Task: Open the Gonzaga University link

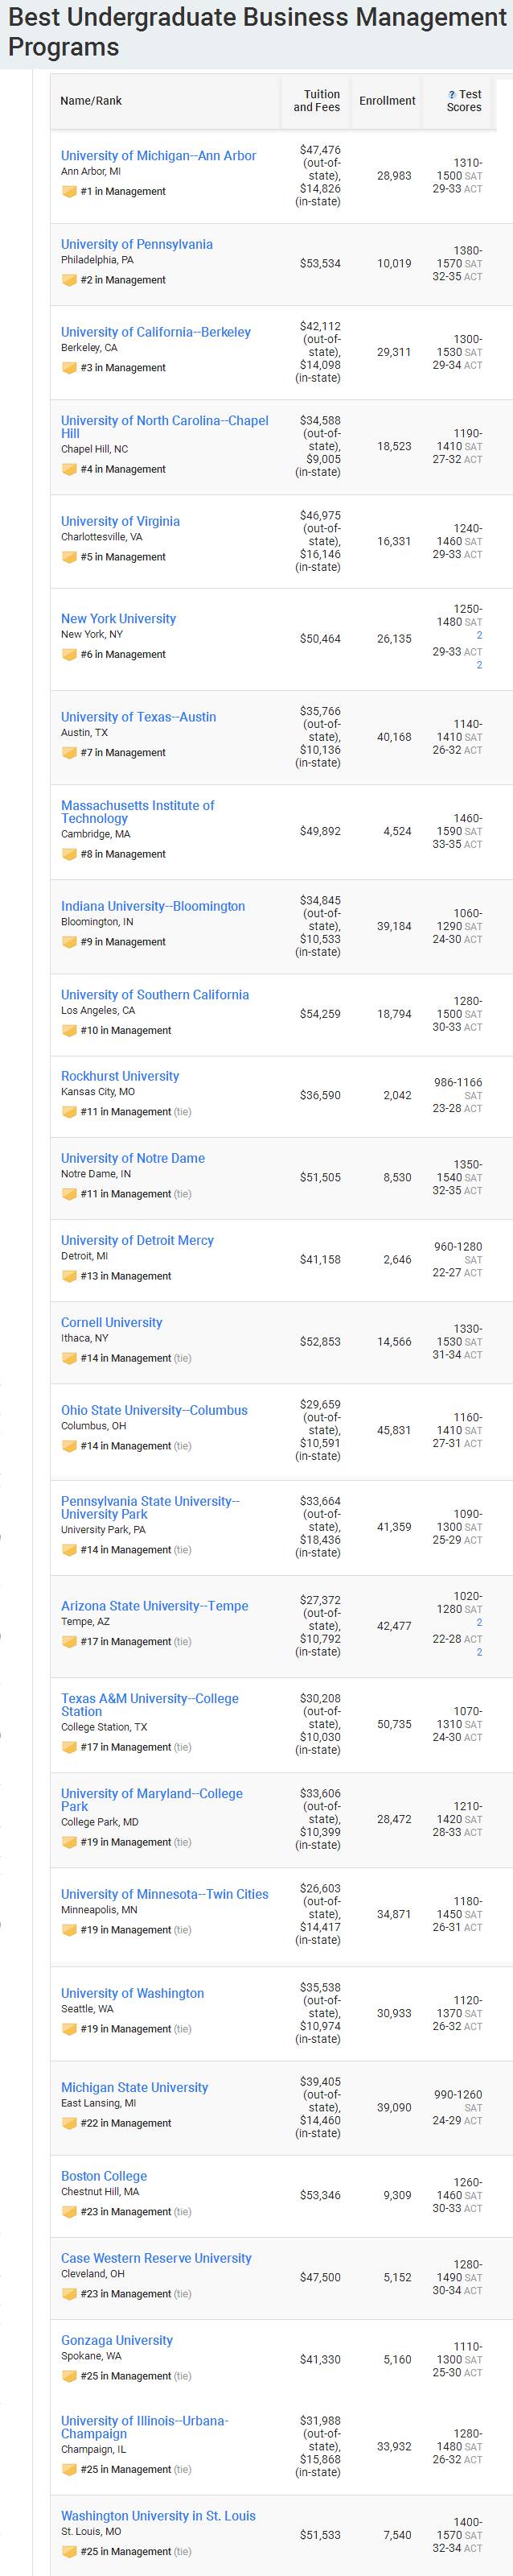Action: (117, 2340)
